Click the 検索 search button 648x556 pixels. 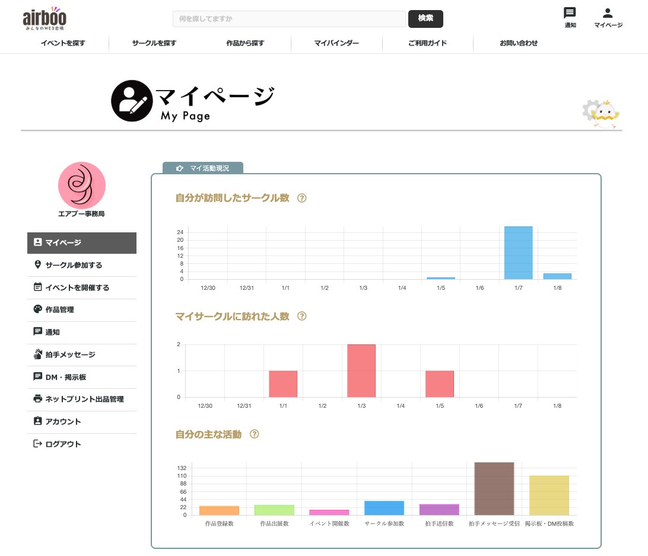(x=425, y=18)
